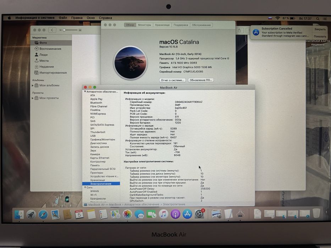The image size is (331, 248).
Task: Select Воспоминания in Photos sidebar
Action: 51,49
